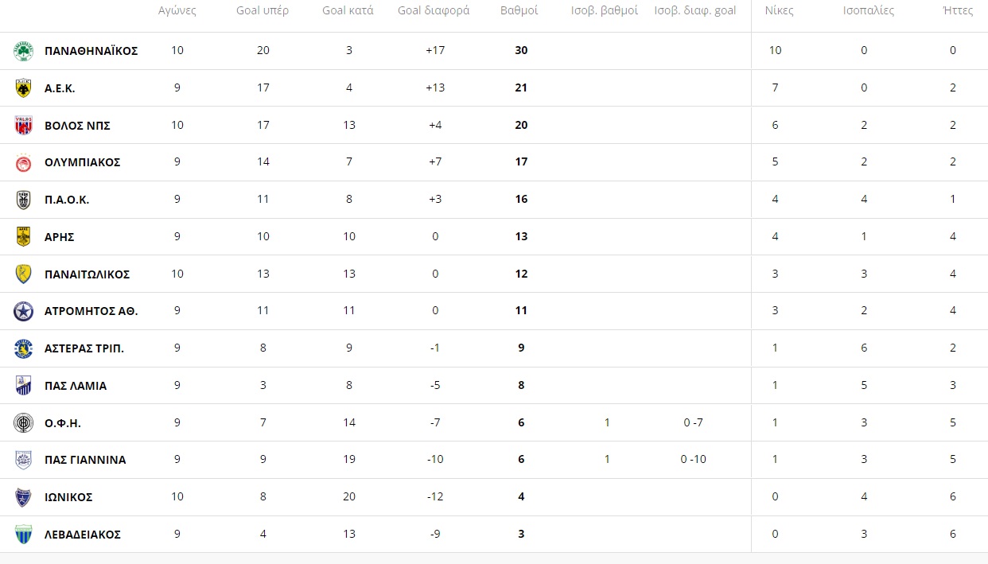Click the Νίκες column header
Viewport: 988px width, 564px height.
779,11
